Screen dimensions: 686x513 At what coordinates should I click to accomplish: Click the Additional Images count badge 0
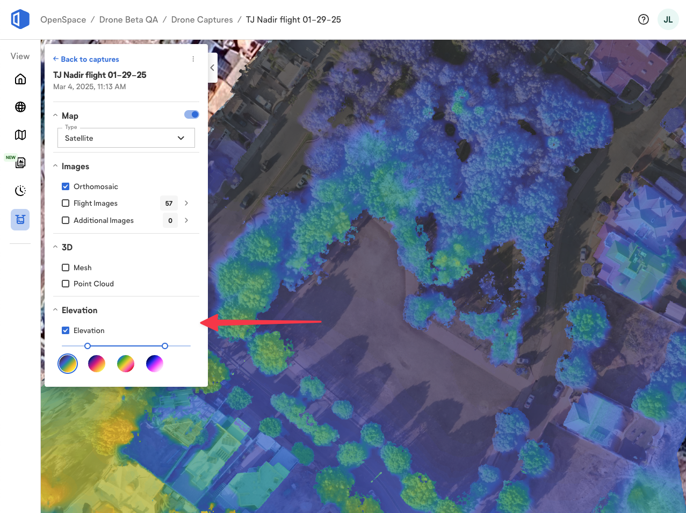coord(170,220)
